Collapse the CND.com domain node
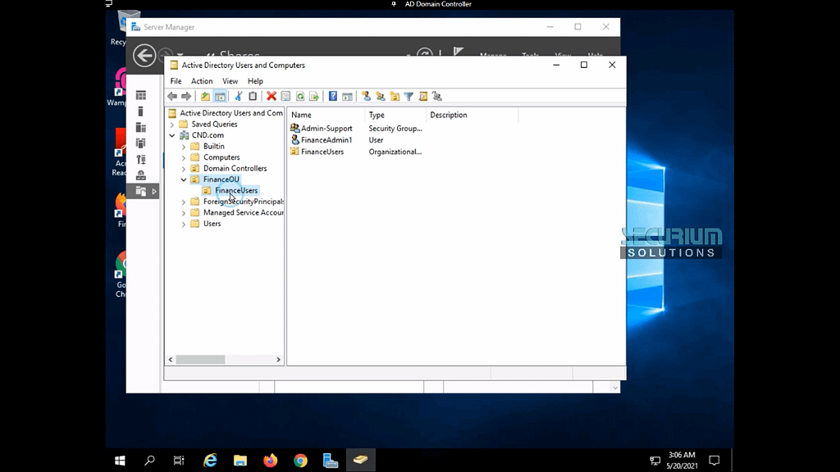Viewport: 840px width, 472px height. click(x=172, y=135)
